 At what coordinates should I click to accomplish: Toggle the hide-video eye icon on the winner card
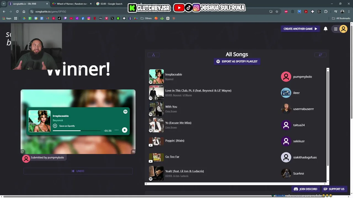coord(133,152)
